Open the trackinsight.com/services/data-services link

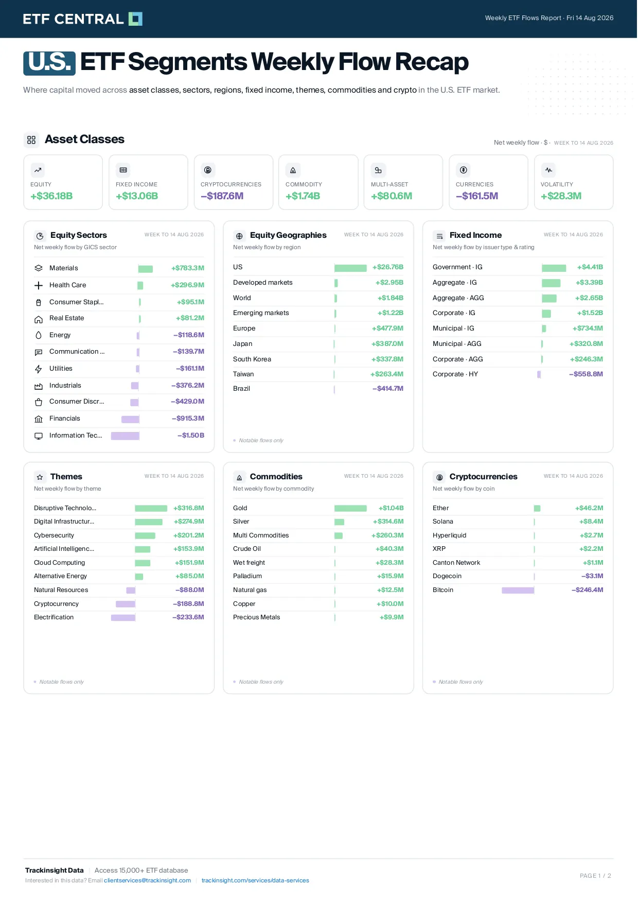click(255, 880)
